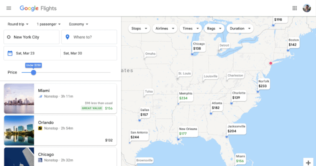Click the Chicago $138 map price label
The width and height of the screenshot is (316, 166).
[x=199, y=46]
